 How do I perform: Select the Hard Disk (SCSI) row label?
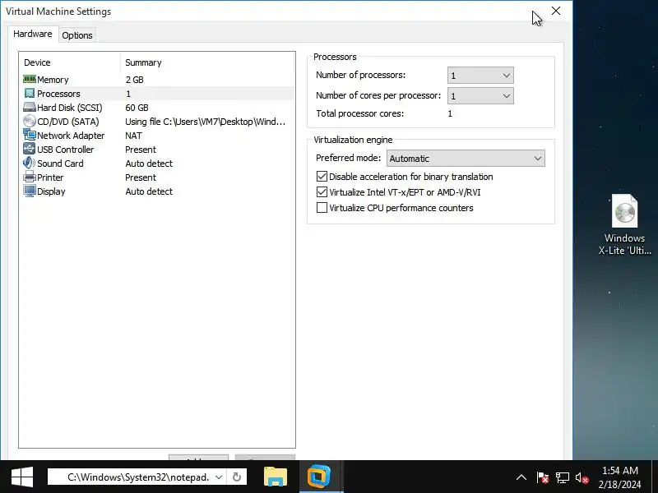[70, 108]
